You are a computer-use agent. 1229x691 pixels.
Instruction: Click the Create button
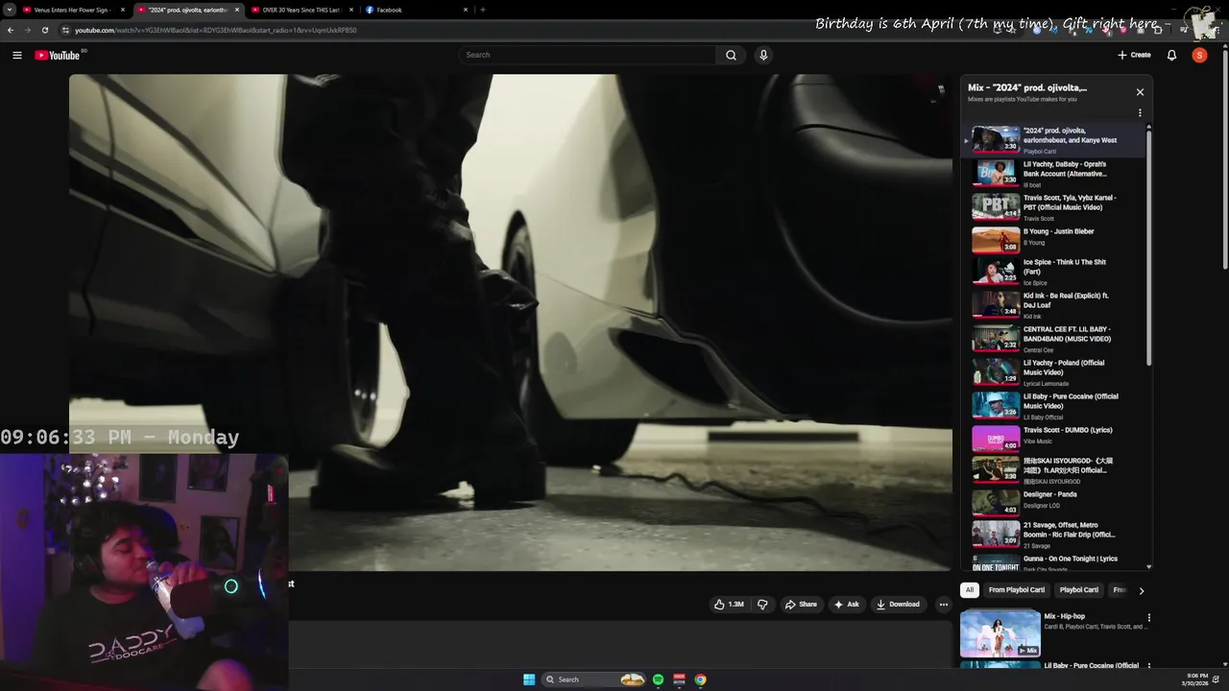point(1134,55)
